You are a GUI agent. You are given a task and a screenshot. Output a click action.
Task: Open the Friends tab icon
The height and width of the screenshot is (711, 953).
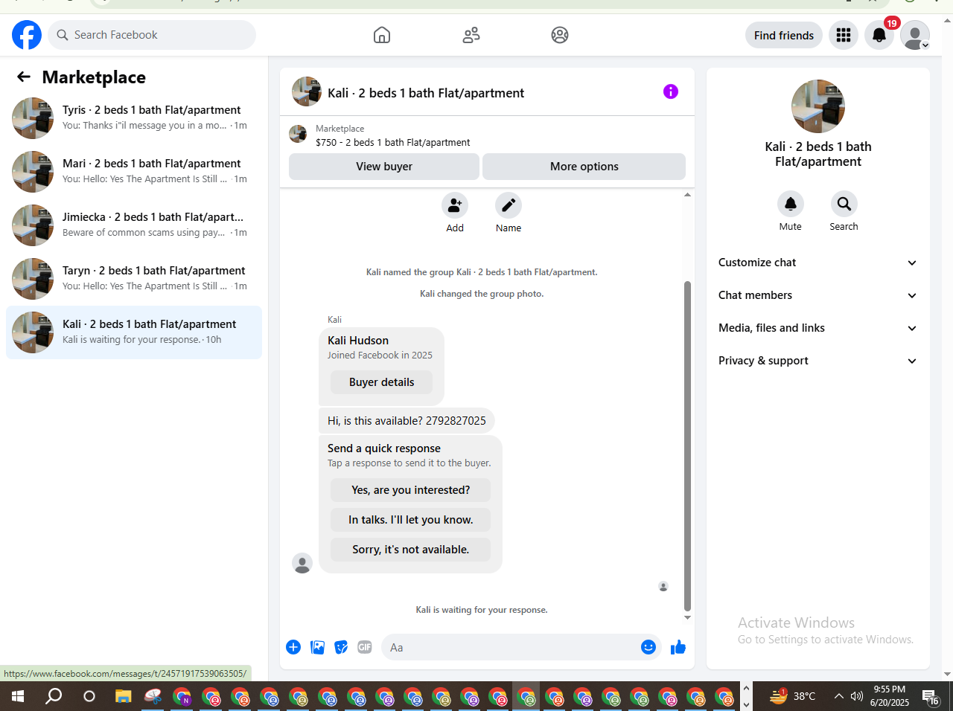pyautogui.click(x=471, y=35)
